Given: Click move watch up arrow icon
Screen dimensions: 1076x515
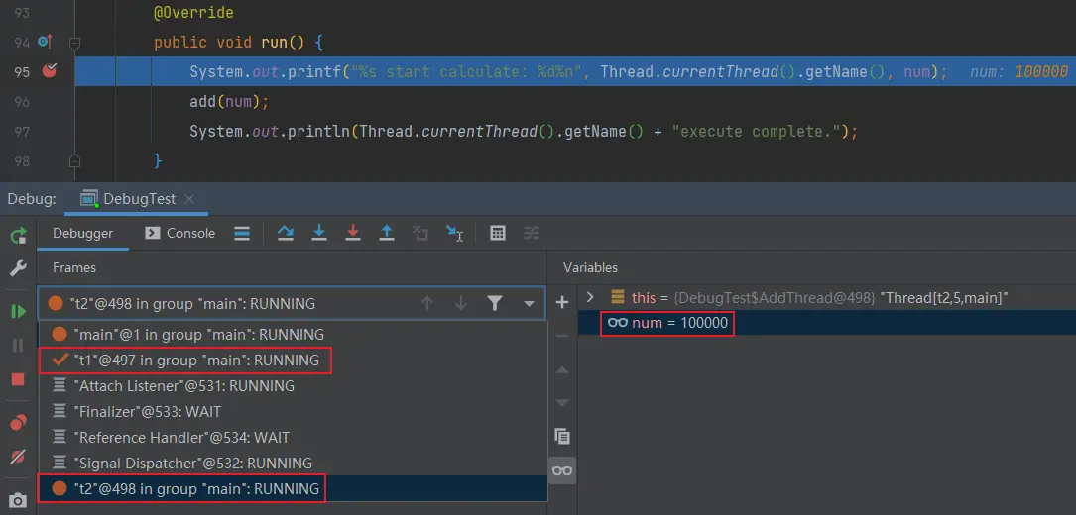Looking at the screenshot, I should pyautogui.click(x=562, y=370).
